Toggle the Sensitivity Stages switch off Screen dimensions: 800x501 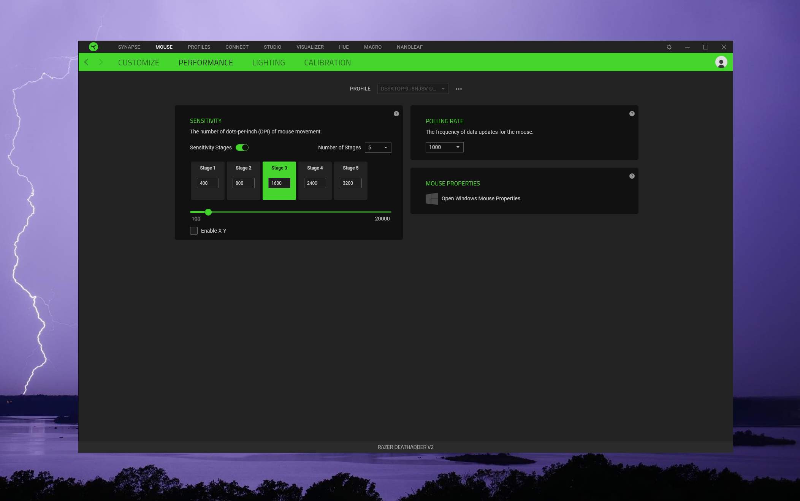[x=242, y=147]
